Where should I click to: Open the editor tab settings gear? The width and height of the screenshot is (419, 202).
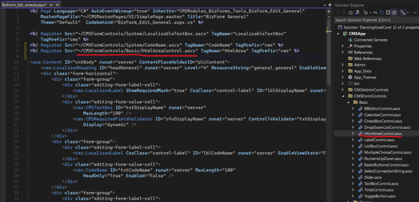[x=329, y=5]
